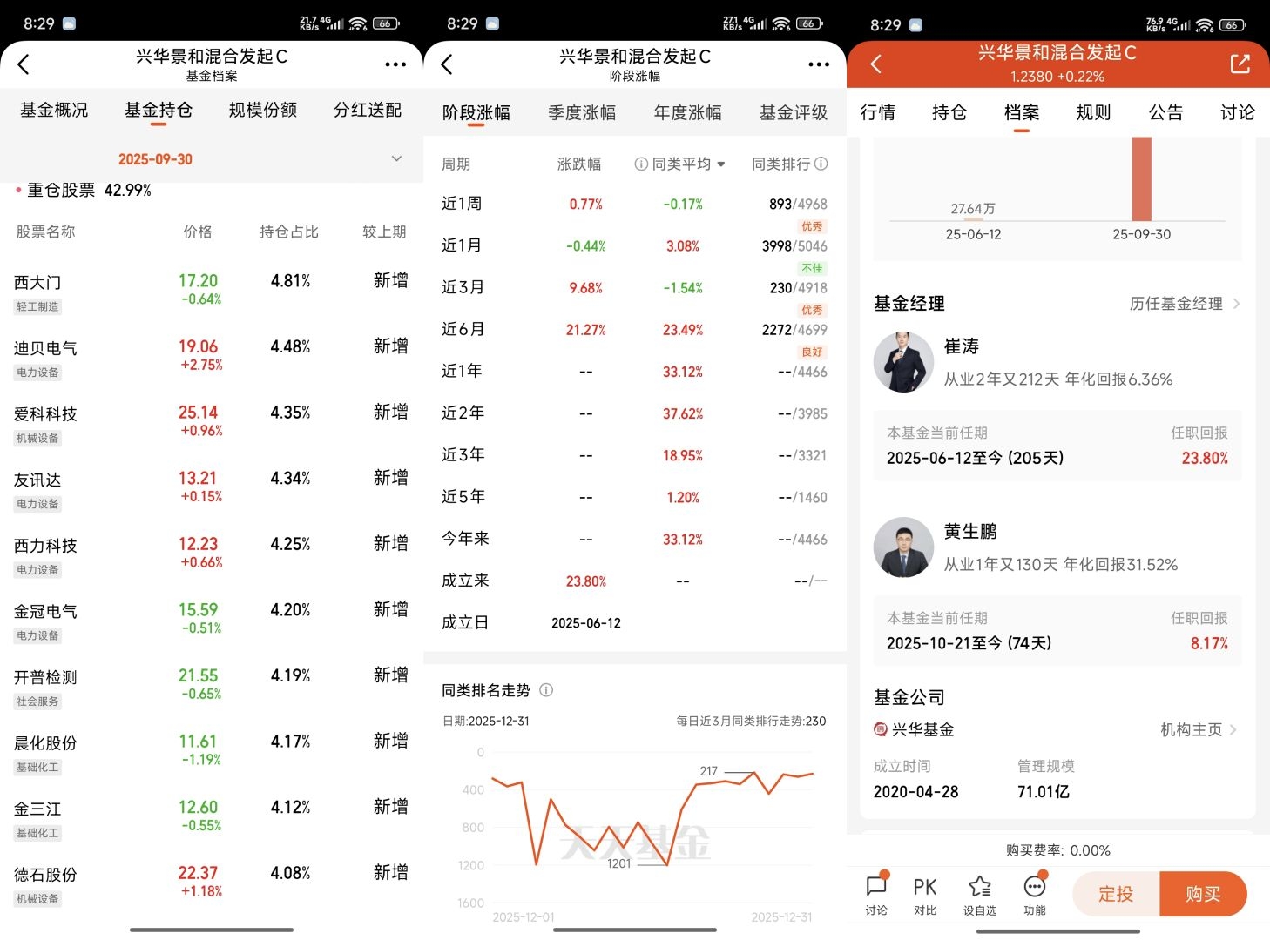Screen dimensions: 1270x940
Task: Open 西力科技 stock row
Action: 212,556
